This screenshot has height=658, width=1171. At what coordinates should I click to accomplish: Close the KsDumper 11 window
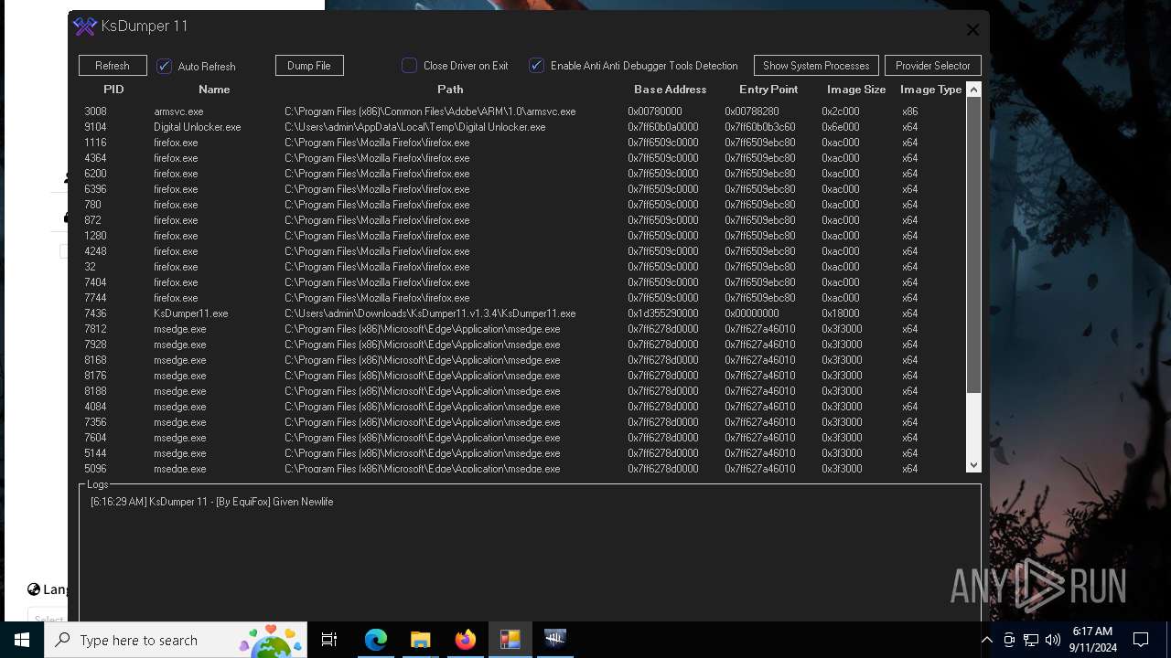click(x=972, y=30)
